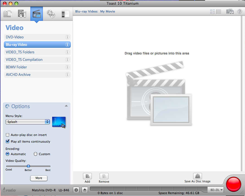Open the Convert category tab icon
This screenshot has height=196, width=245.
pos(65,14)
